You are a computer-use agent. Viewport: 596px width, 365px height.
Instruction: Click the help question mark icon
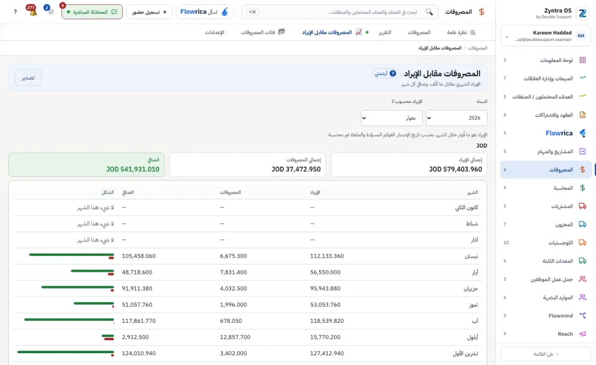click(15, 12)
